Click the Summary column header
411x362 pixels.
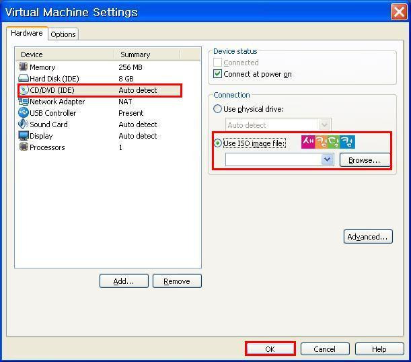point(147,55)
